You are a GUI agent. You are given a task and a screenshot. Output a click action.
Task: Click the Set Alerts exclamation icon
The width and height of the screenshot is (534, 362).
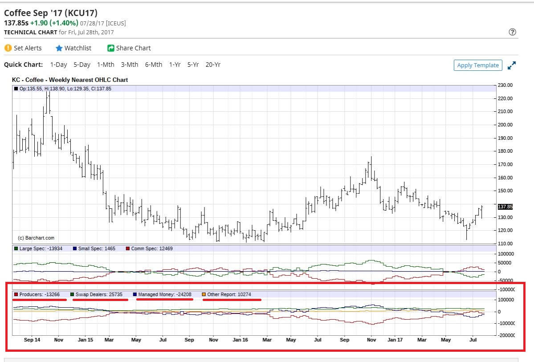pos(8,48)
